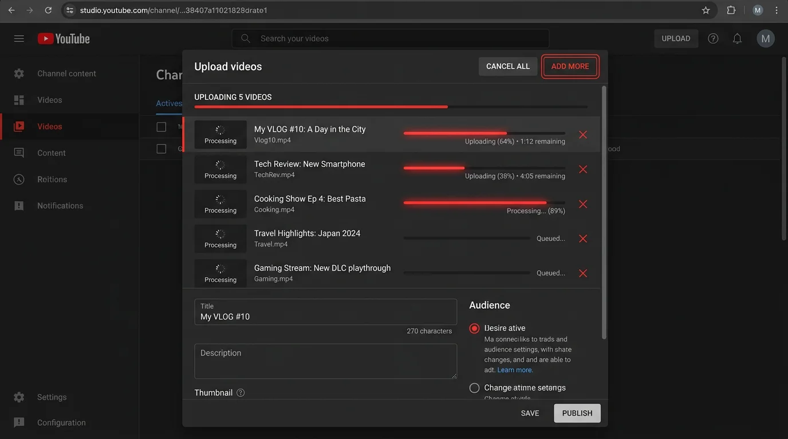Screen dimensions: 788x439
Task: Select 'Gaming Stream: New DLC playthrough' title
Action: (322, 268)
